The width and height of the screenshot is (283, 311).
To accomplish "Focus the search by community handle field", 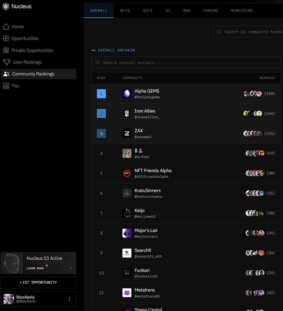I will point(248,32).
